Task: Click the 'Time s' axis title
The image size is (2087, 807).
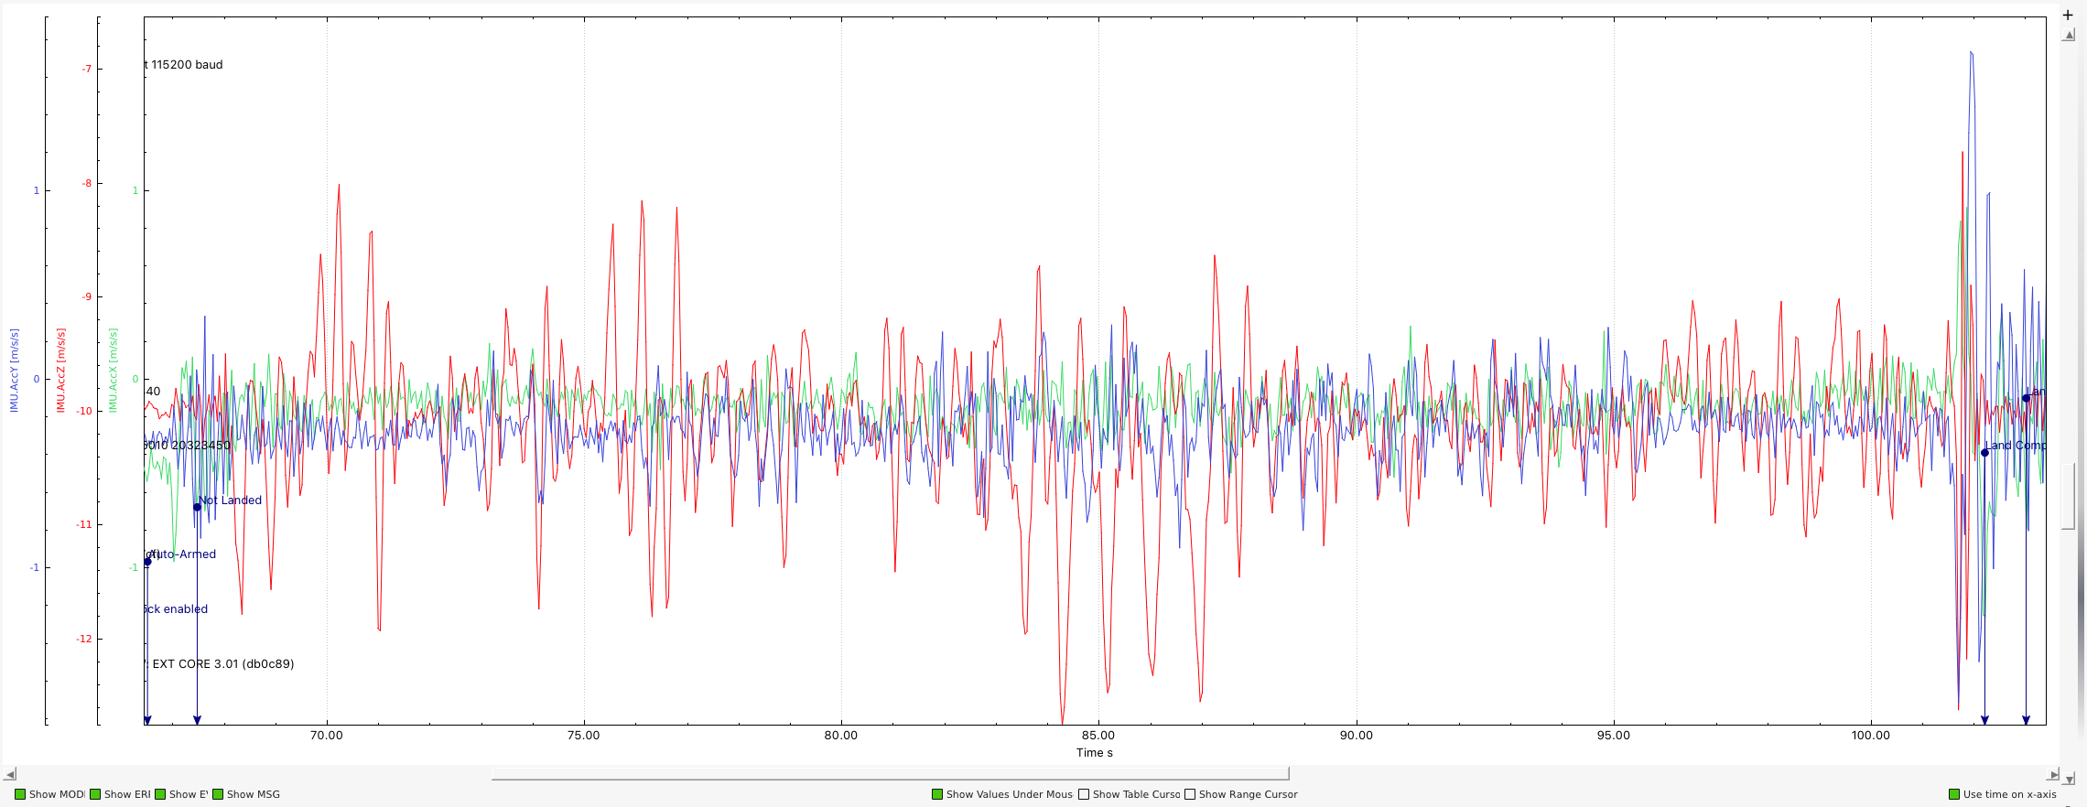Action: point(1095,753)
